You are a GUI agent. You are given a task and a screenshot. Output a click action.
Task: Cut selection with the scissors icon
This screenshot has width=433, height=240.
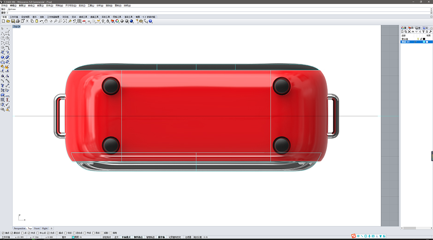pos(27,21)
